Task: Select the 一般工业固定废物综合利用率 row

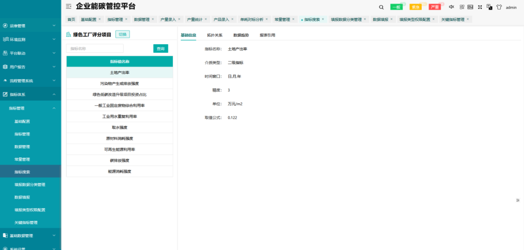Action: coord(120,106)
